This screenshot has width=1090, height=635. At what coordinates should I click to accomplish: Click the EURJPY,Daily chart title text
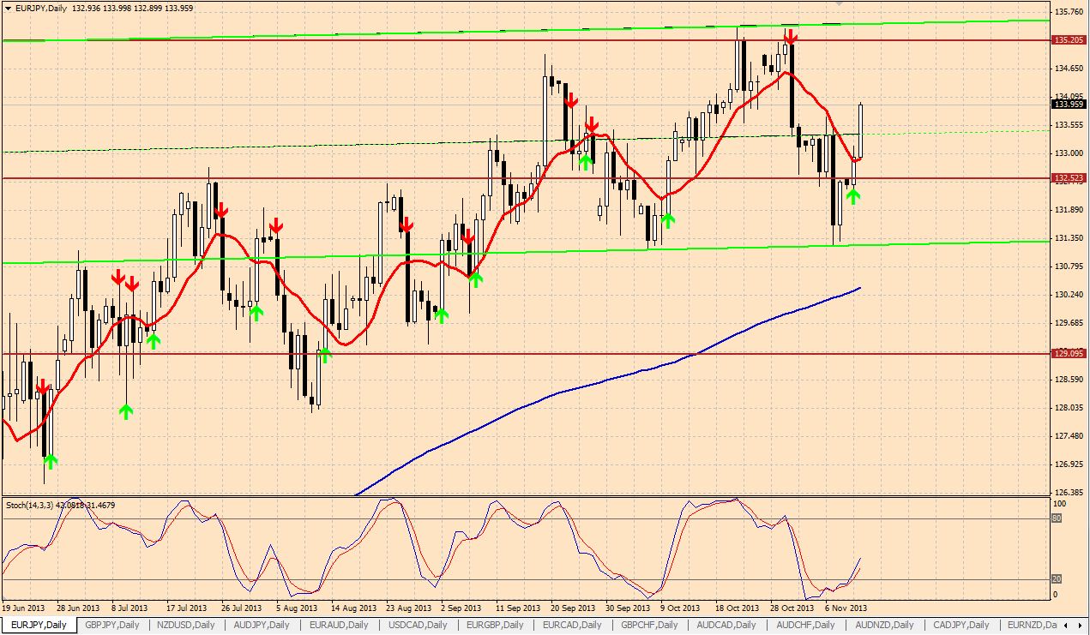point(42,8)
